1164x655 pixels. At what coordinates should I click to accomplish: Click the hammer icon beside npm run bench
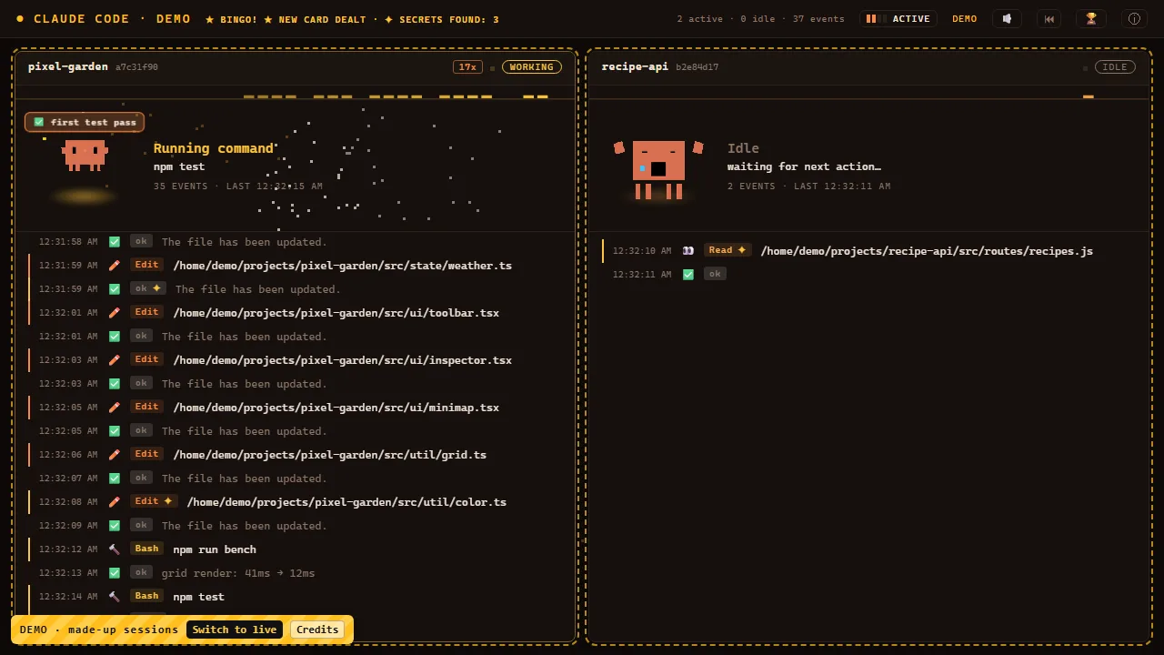point(115,549)
